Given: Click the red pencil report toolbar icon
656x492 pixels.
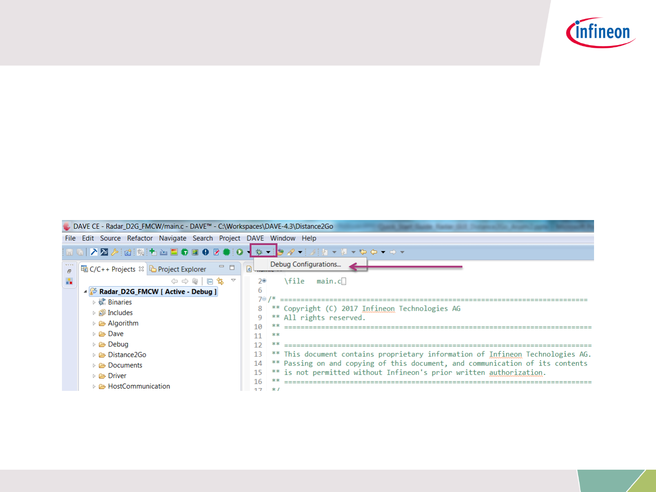Looking at the screenshot, I should [216, 252].
